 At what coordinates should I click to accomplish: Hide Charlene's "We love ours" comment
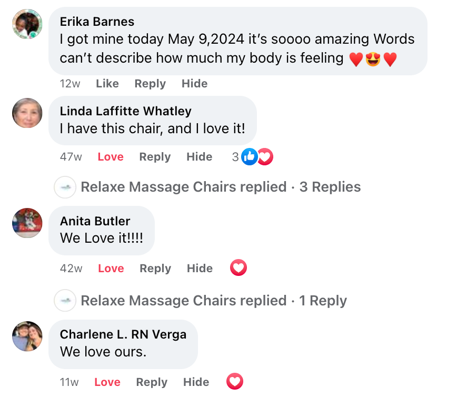click(196, 382)
